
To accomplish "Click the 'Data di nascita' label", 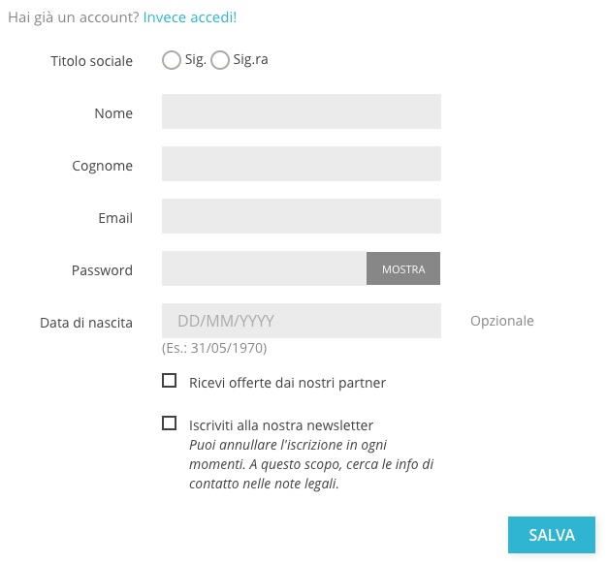I will click(86, 323).
